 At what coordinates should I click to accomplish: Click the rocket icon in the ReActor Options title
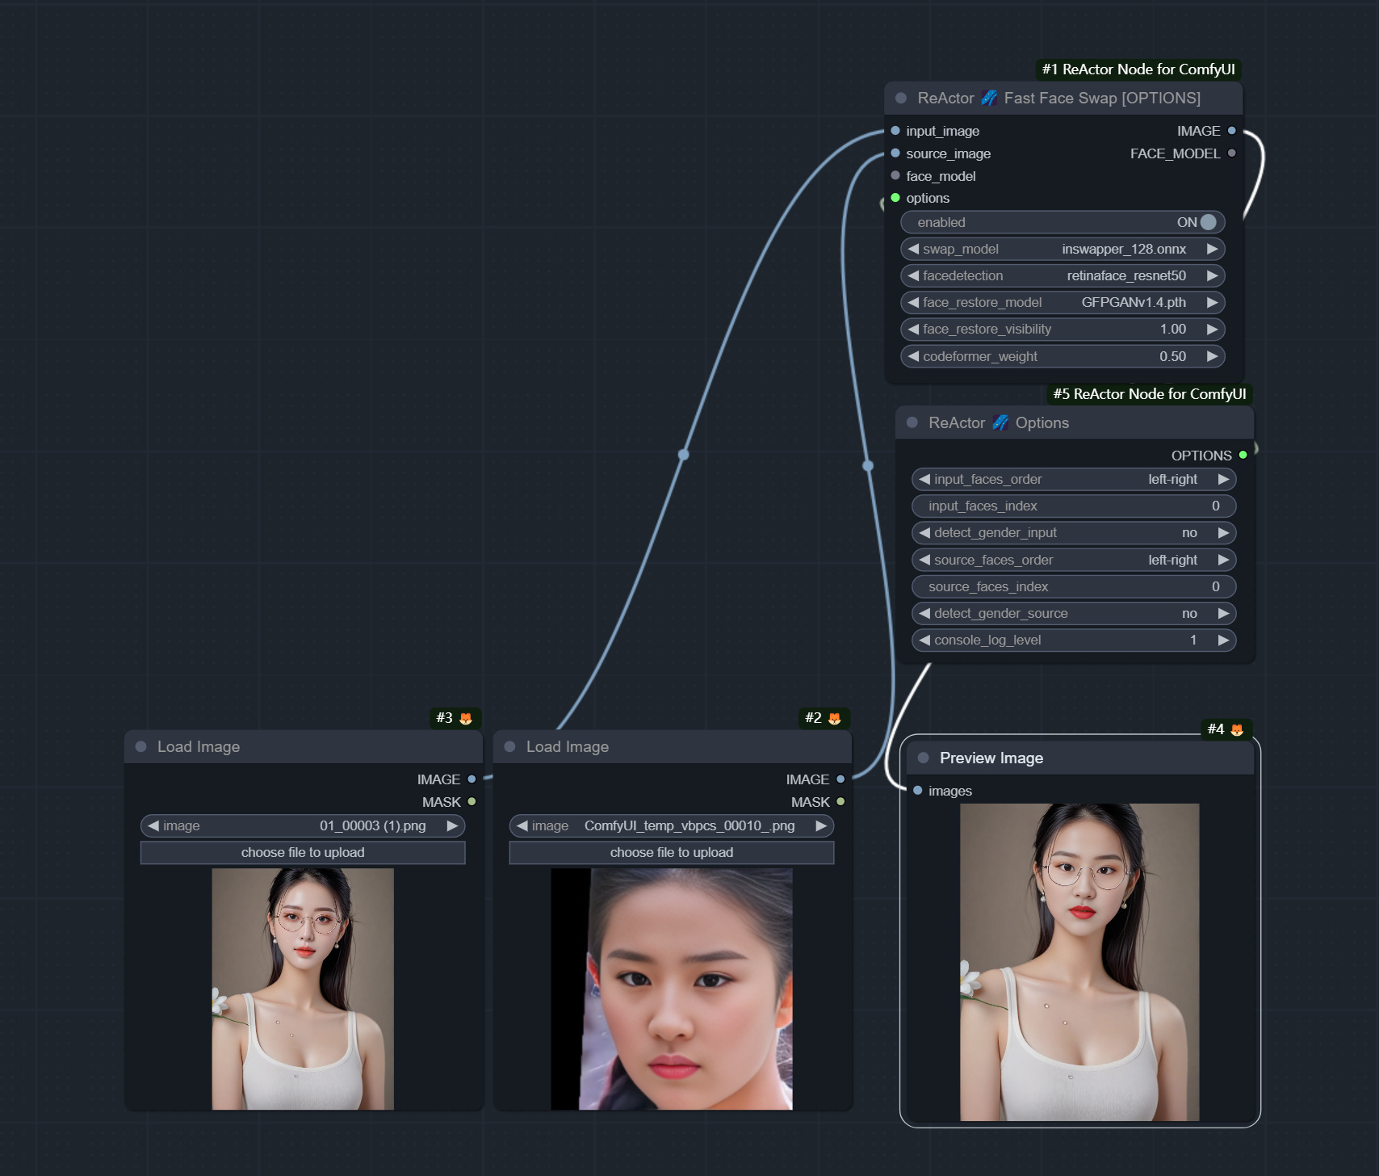[x=1001, y=422]
